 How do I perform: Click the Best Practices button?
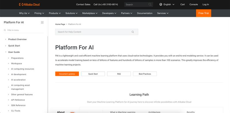pyautogui.click(x=145, y=74)
